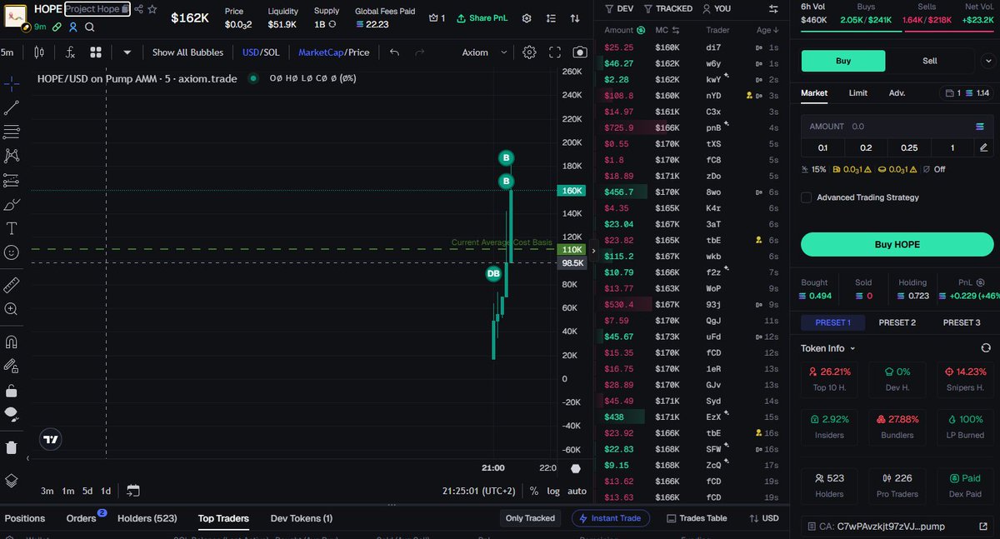Expand the chart toolbar dropdown arrow
1000x539 pixels.
click(x=127, y=52)
